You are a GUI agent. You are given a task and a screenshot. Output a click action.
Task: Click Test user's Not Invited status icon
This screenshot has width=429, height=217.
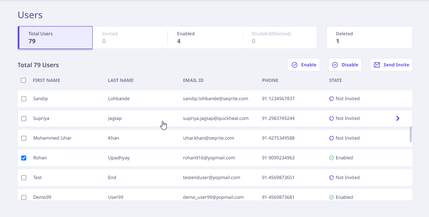[331, 178]
